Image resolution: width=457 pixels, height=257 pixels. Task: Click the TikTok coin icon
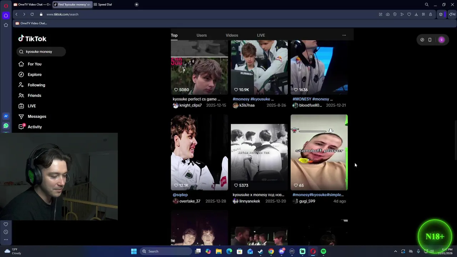coord(422,40)
